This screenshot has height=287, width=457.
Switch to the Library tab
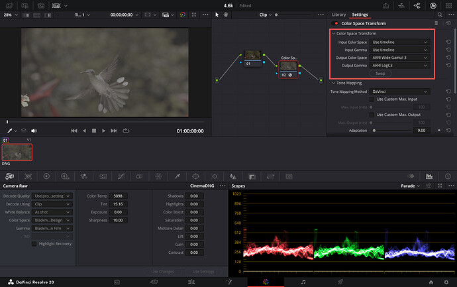(338, 15)
